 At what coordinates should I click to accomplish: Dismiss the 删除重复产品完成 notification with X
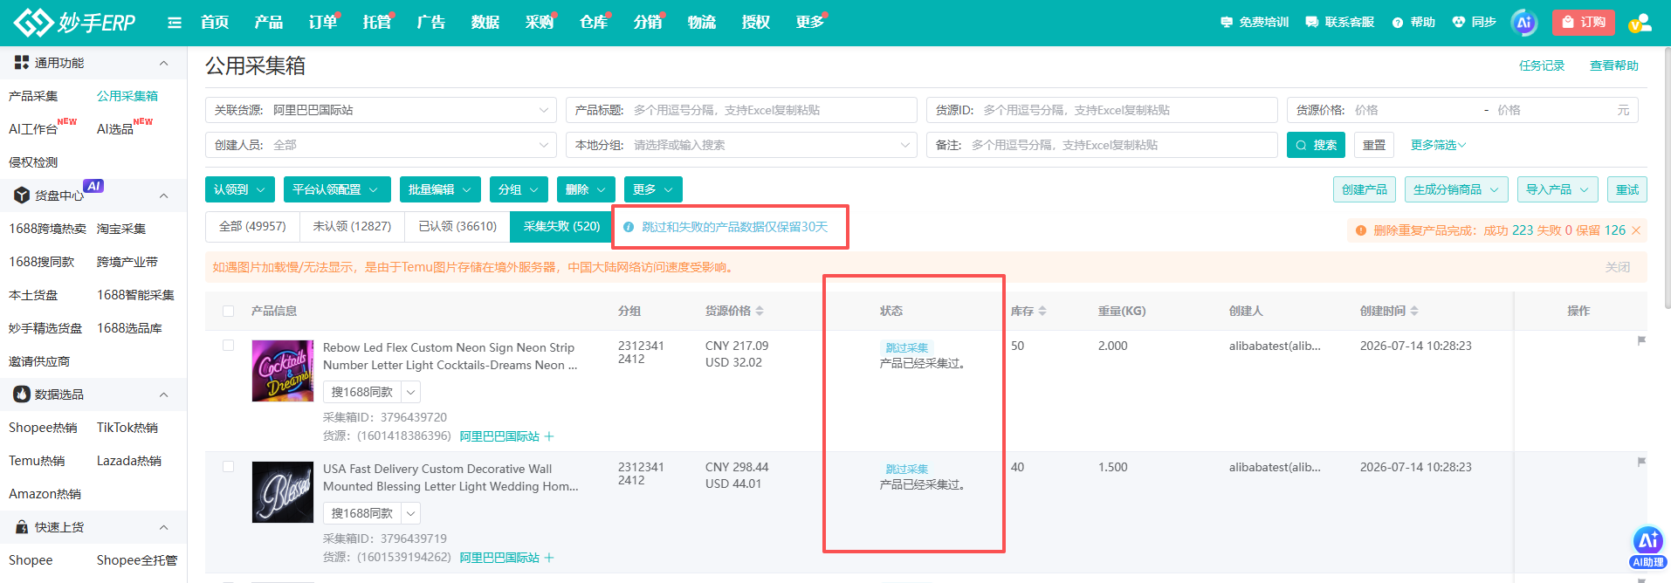pyautogui.click(x=1636, y=230)
